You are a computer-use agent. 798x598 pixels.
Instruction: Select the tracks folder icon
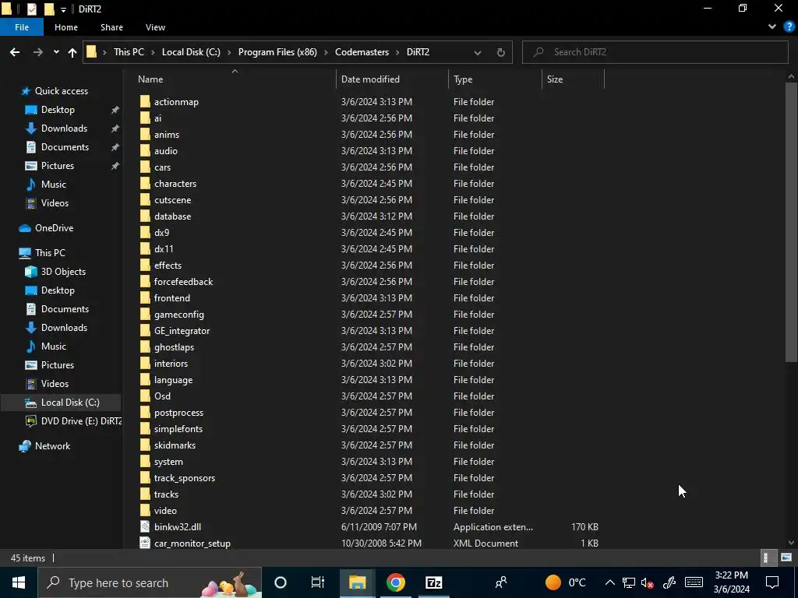pos(145,494)
